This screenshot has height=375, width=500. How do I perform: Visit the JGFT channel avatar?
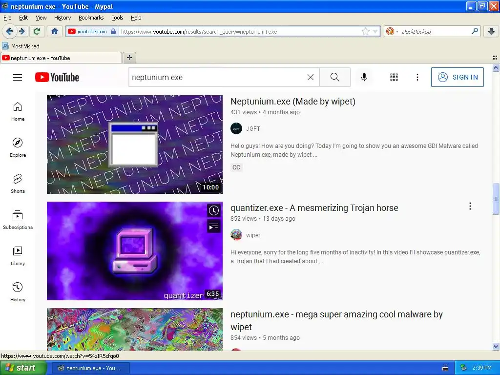[236, 128]
